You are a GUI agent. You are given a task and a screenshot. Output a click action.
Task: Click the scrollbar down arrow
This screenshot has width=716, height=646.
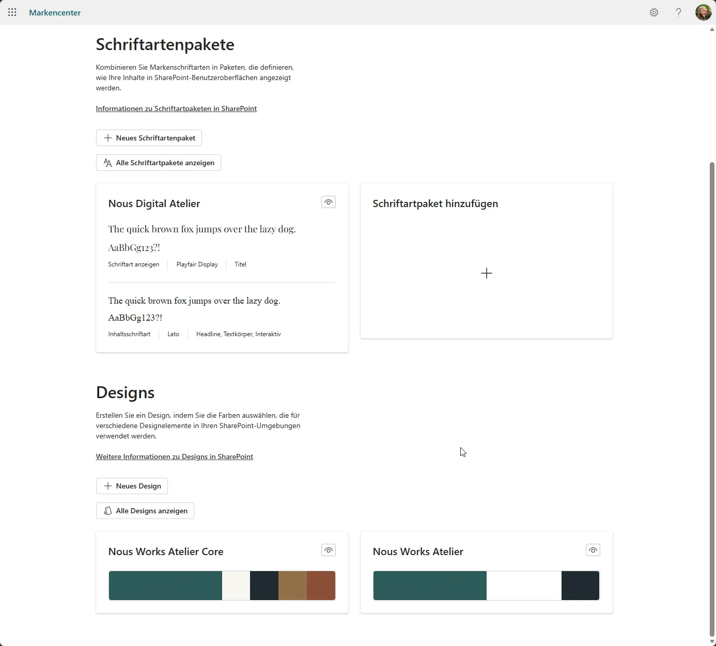[712, 642]
